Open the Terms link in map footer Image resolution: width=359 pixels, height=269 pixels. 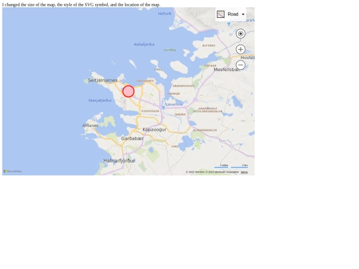(244, 172)
